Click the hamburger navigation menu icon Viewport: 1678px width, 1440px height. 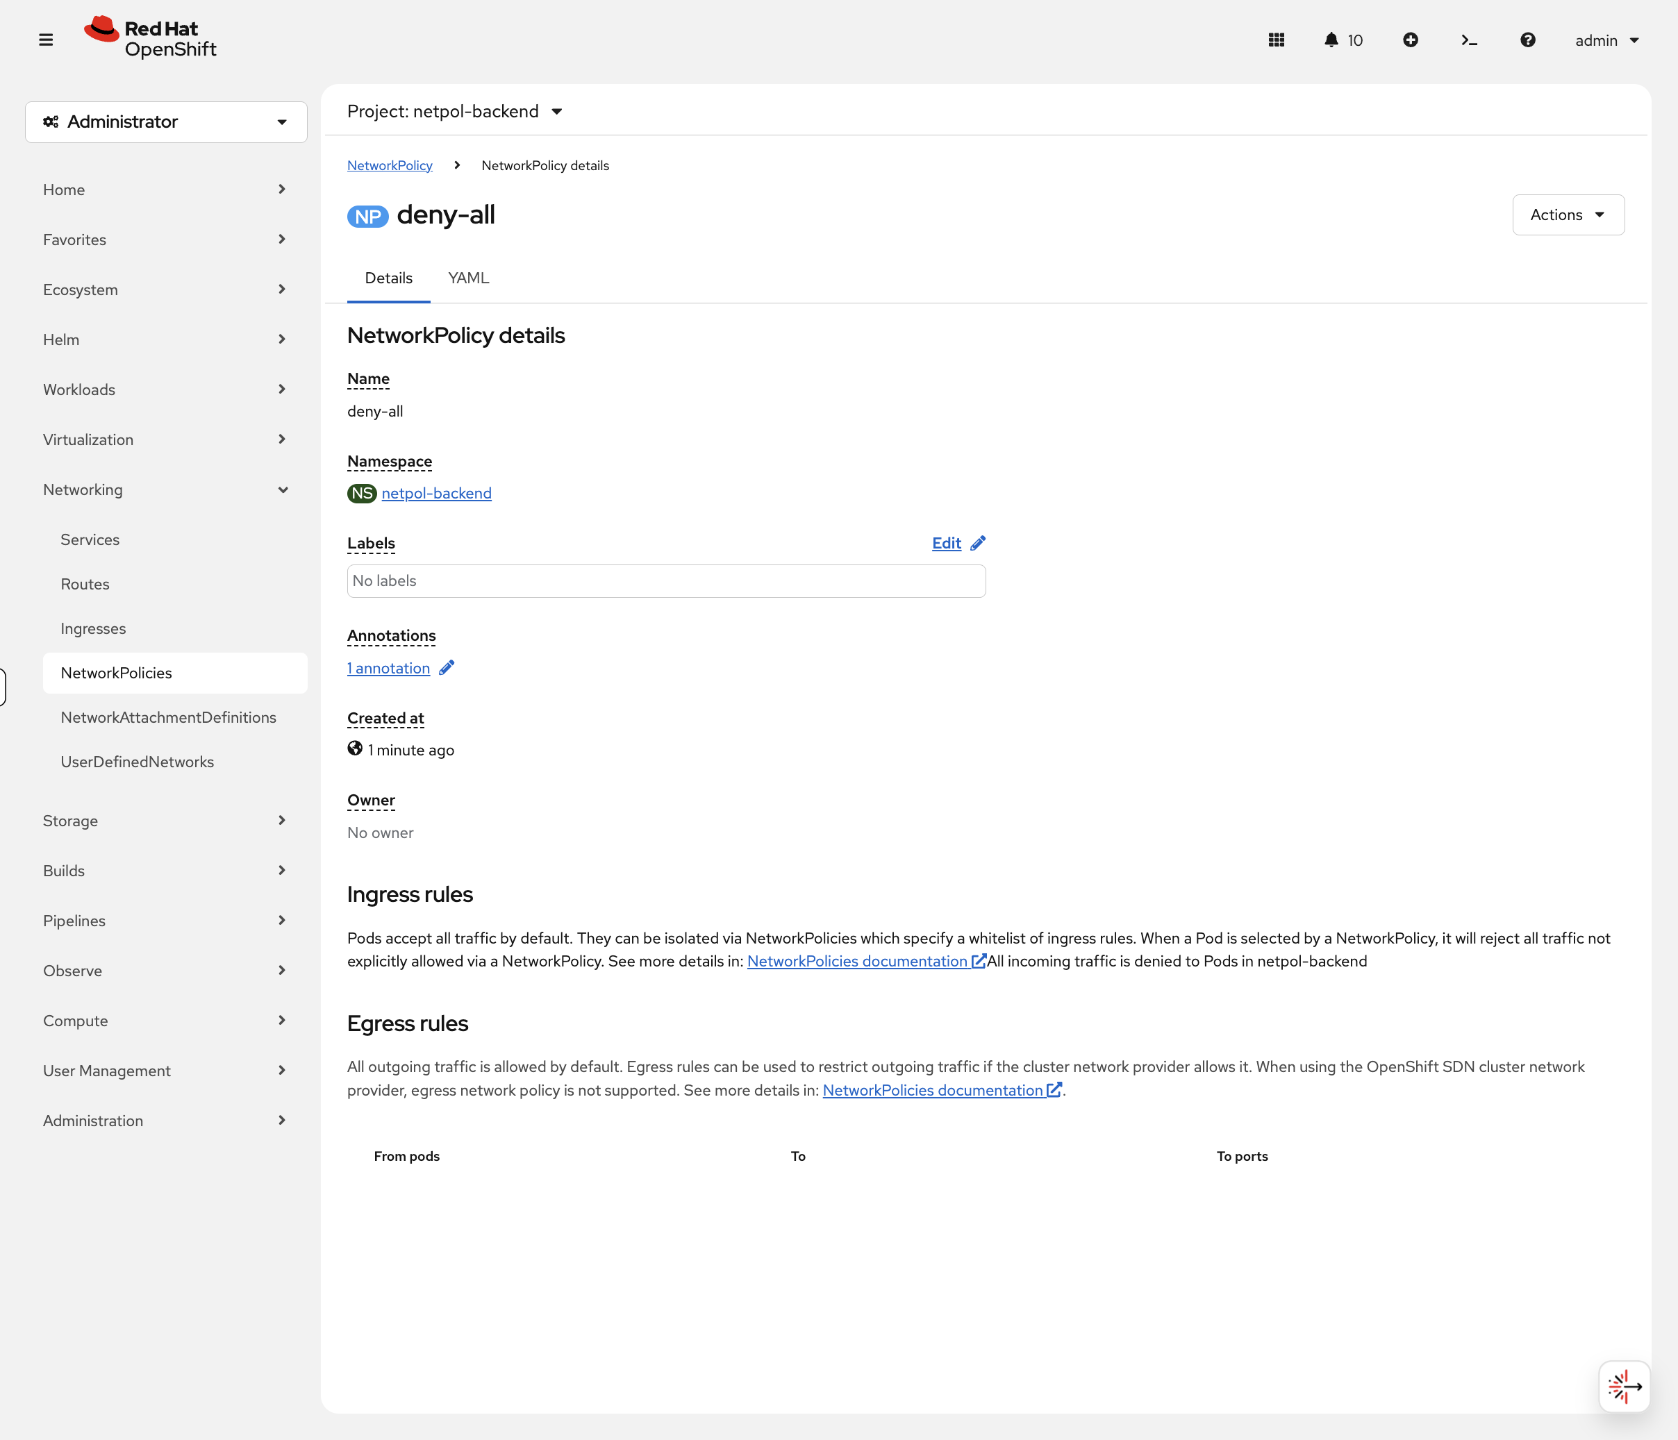(x=46, y=39)
